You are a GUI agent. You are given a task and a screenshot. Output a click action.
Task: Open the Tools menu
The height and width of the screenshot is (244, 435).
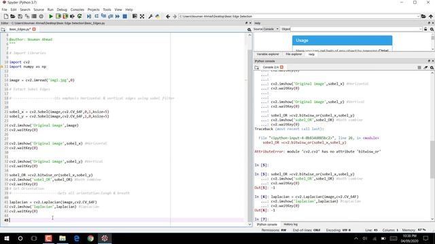point(107,9)
